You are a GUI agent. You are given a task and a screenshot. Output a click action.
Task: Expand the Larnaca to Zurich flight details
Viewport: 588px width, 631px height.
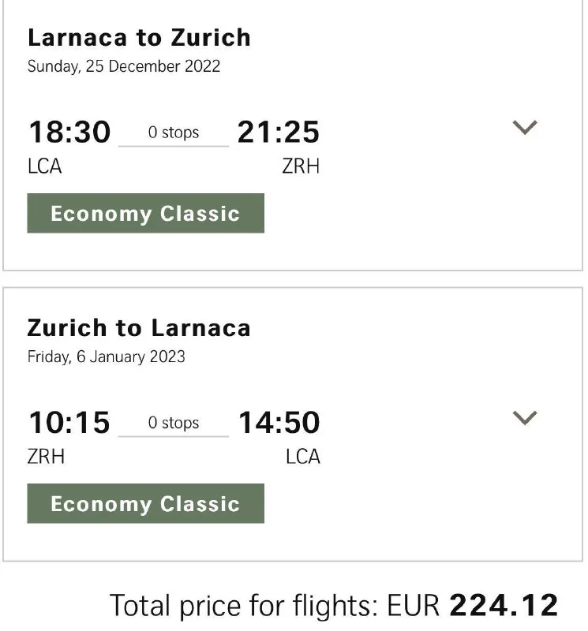525,128
